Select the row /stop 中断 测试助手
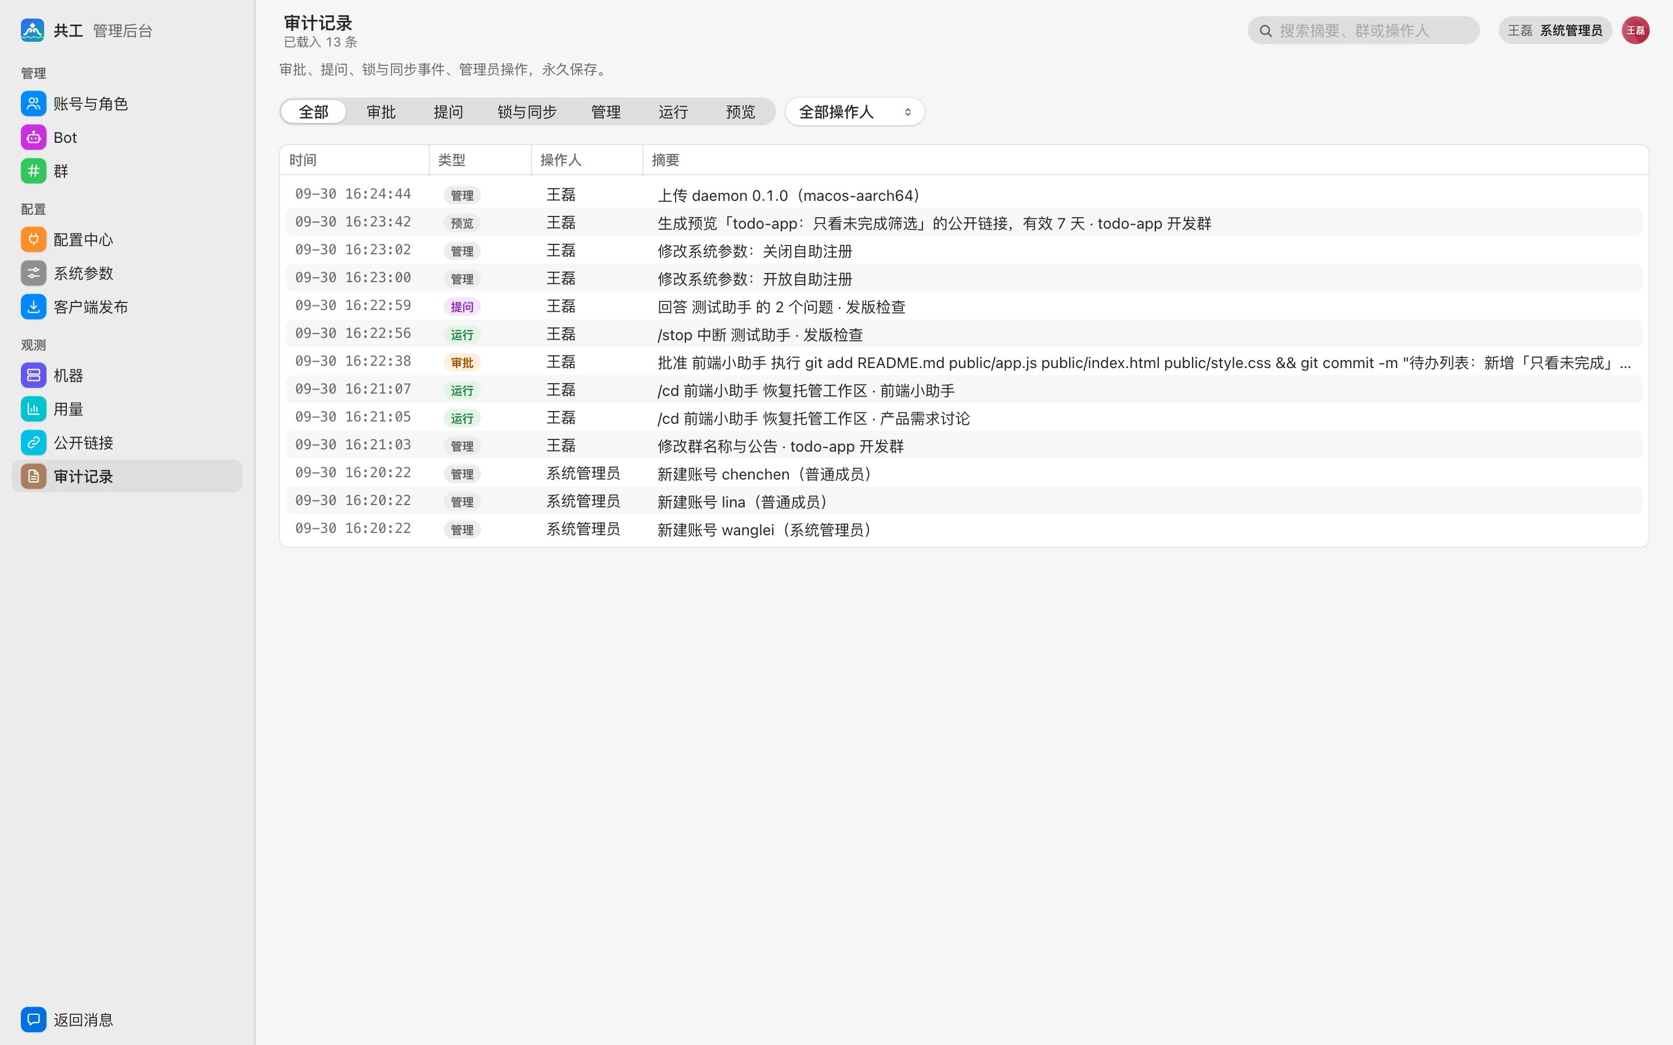The width and height of the screenshot is (1673, 1045). [964, 334]
